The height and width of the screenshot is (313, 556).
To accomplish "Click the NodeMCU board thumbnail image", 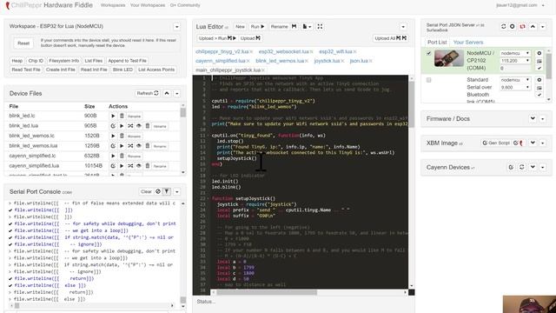I will click(x=449, y=58).
